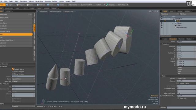The image size is (196, 110).
Task: Click the Spline Patch Level field
Action: point(187,93)
